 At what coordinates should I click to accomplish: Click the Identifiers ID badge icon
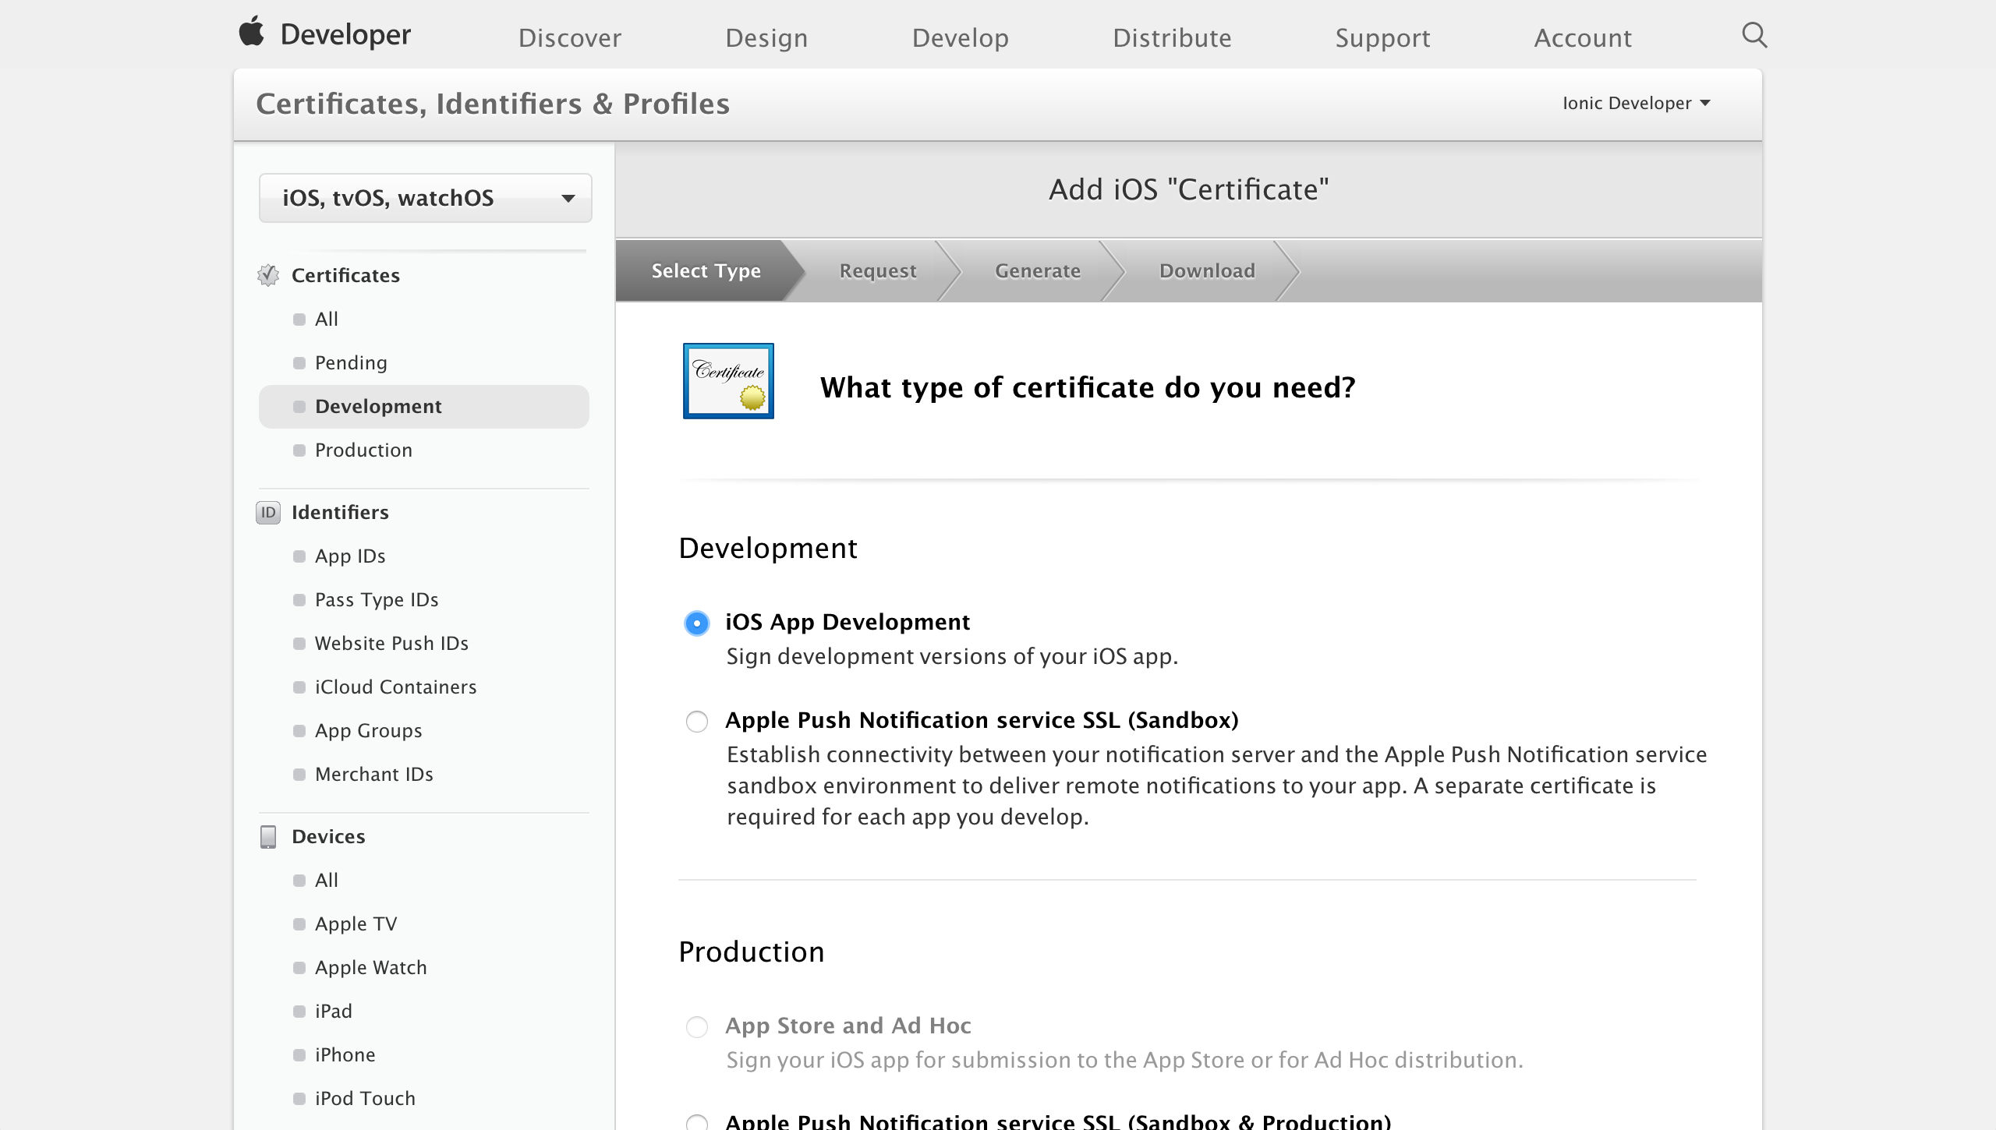pyautogui.click(x=267, y=512)
